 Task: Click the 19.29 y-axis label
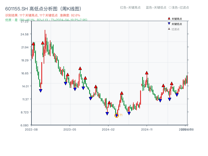pos(25,60)
